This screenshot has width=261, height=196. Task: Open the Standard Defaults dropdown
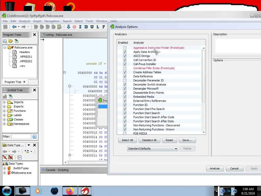coord(152,149)
